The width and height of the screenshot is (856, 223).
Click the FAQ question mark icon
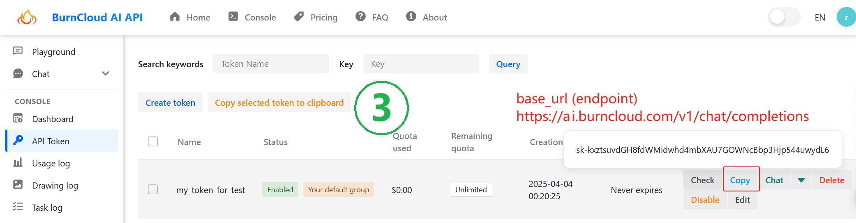point(360,17)
